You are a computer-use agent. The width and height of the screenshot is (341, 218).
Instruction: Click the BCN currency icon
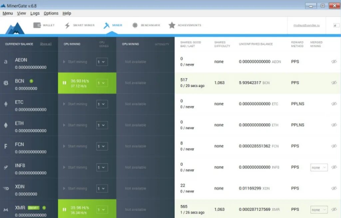coord(6,83)
